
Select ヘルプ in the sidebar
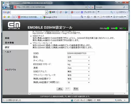pyautogui.click(x=8, y=52)
